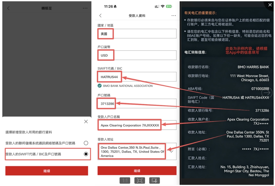This screenshot has width=275, height=186.
Task: Click the green verified check for BMO BANK
Action: coord(99,86)
